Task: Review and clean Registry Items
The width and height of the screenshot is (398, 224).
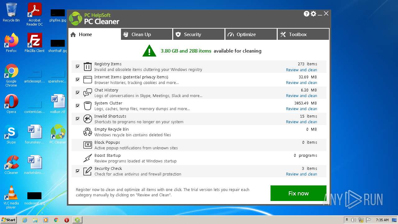Action: (302, 70)
